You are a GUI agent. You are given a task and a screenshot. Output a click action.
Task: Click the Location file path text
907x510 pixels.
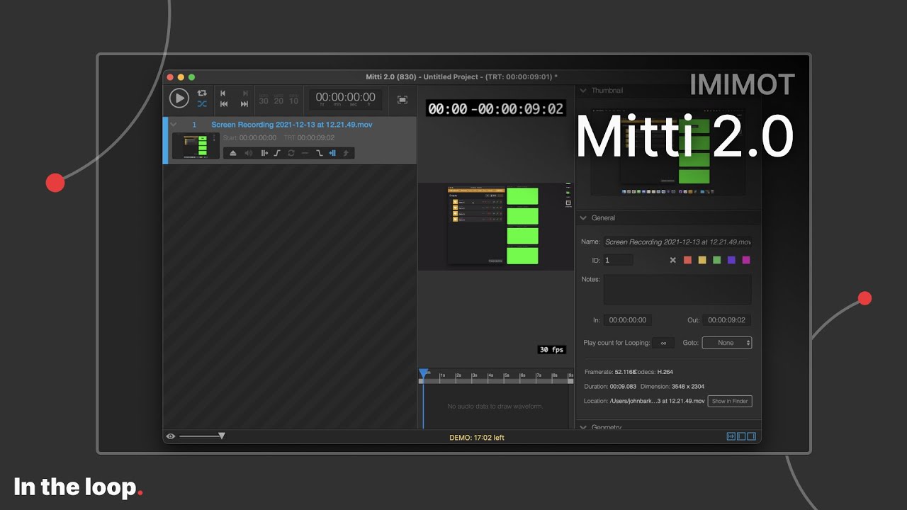coord(657,401)
